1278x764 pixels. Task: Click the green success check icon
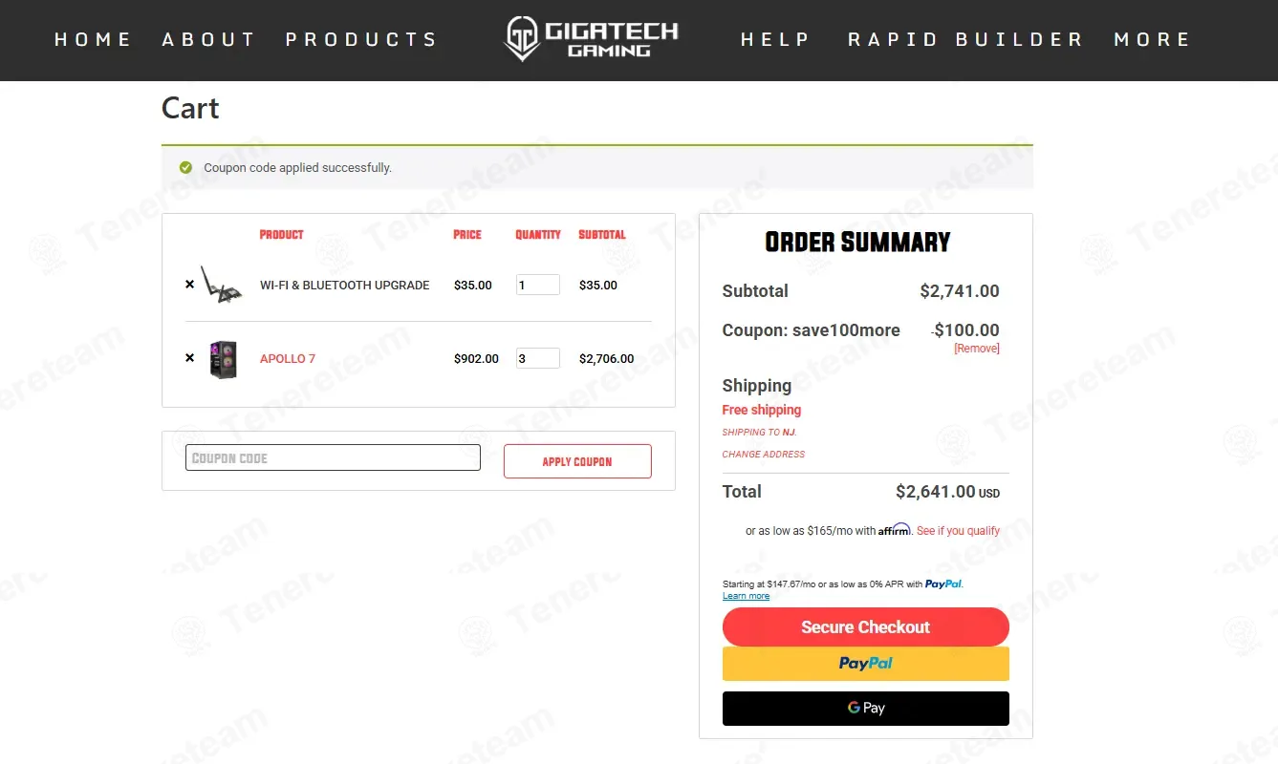tap(186, 167)
